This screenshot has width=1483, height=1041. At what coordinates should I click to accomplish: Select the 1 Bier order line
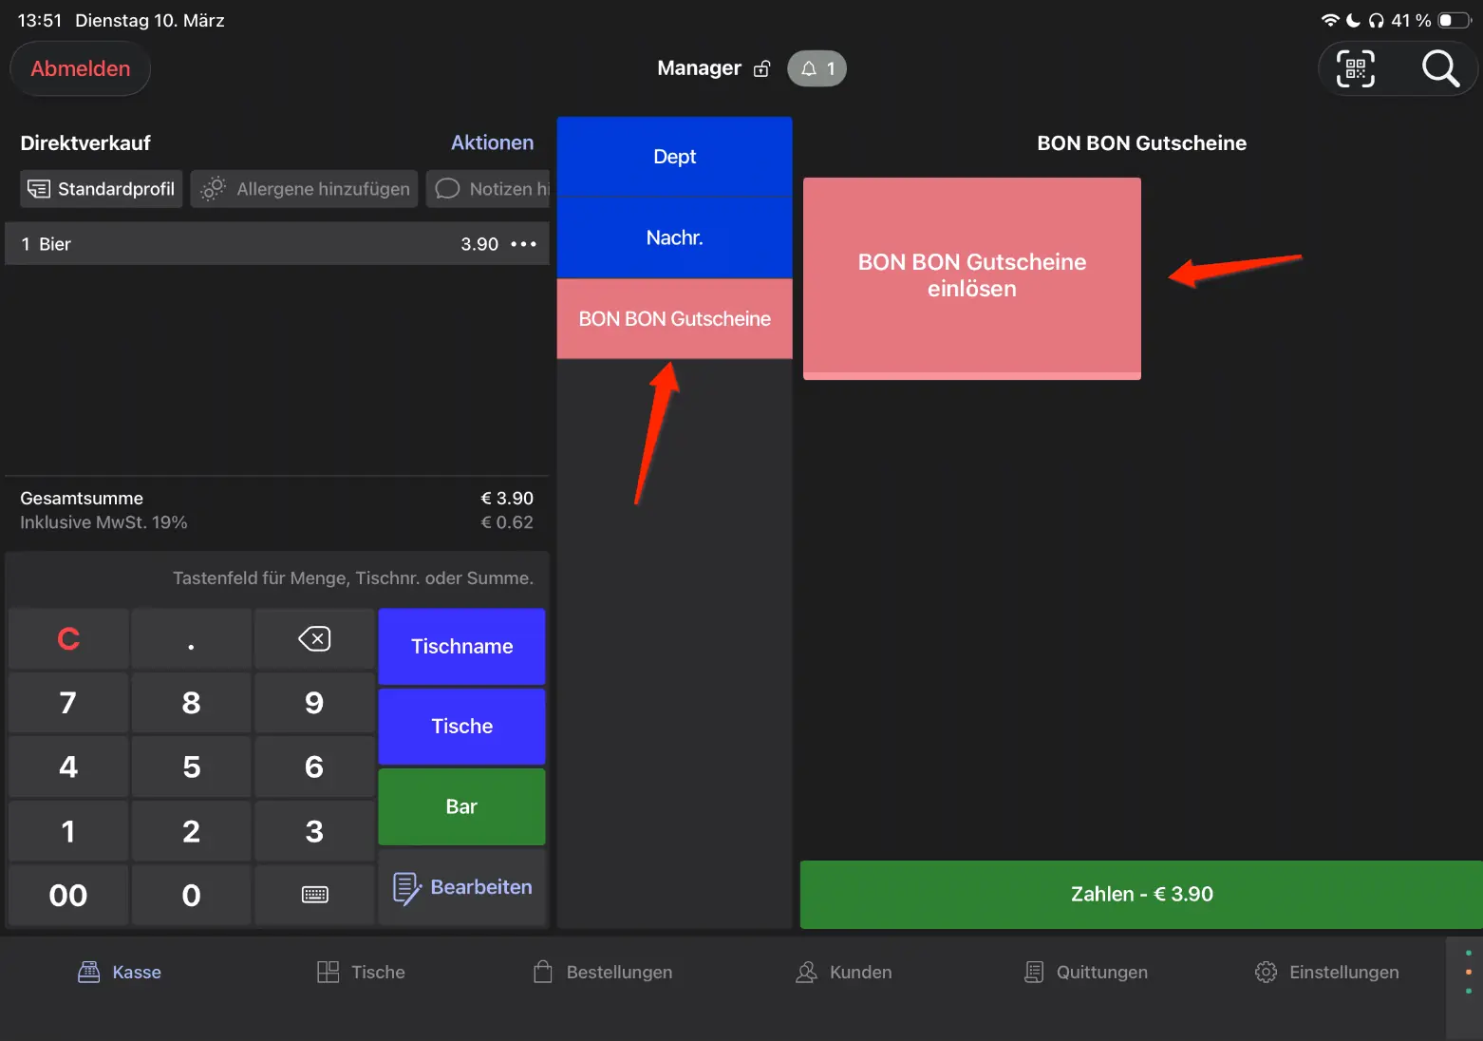point(277,244)
